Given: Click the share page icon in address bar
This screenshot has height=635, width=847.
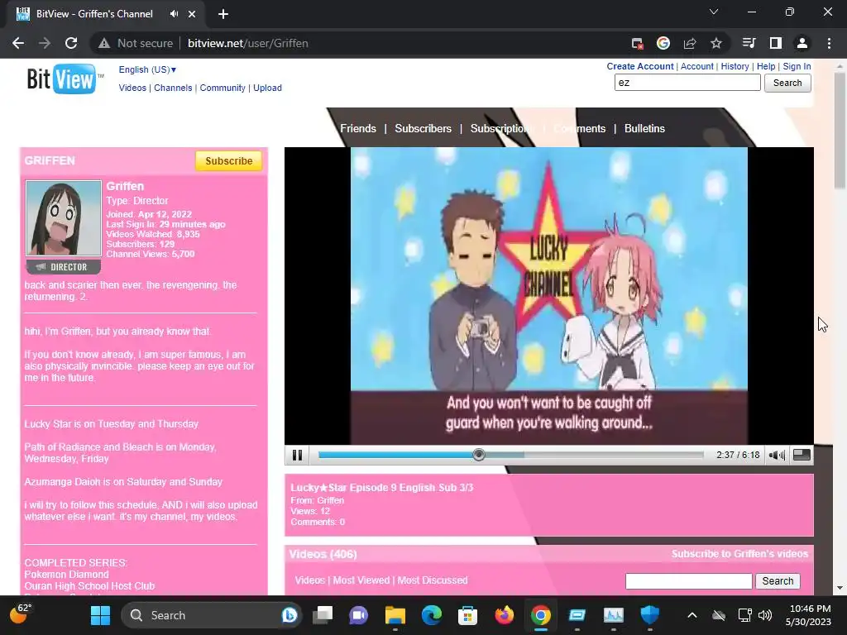Looking at the screenshot, I should tap(689, 43).
